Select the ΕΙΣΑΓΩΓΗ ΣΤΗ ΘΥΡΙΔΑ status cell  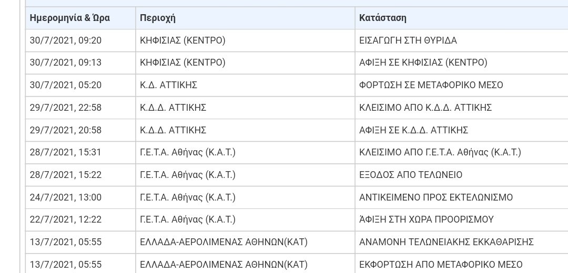coord(462,40)
